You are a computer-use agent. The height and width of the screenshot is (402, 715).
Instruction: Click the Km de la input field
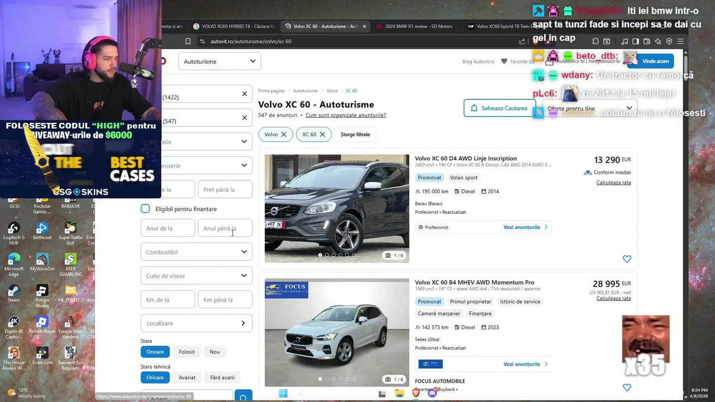[168, 300]
